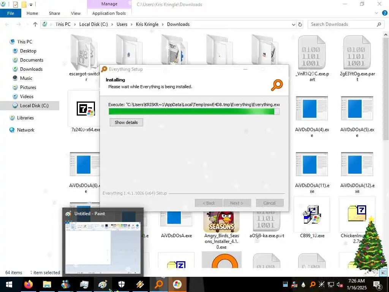Click the Properties quick access icon

pos(15,4)
